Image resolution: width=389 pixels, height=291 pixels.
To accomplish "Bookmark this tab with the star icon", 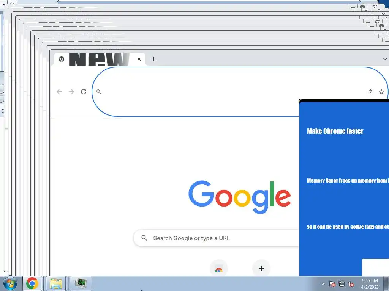I will pos(381,92).
